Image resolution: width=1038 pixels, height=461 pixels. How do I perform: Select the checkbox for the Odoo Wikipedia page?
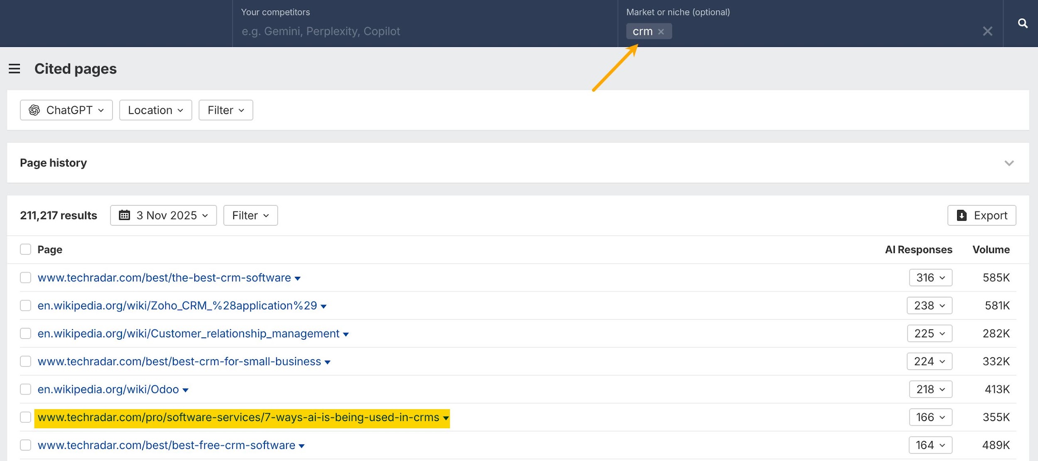[25, 389]
